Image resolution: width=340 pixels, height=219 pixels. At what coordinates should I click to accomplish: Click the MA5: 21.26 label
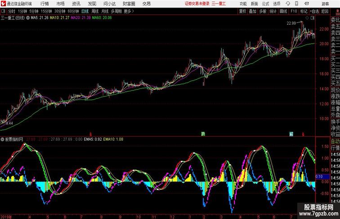tap(40, 18)
